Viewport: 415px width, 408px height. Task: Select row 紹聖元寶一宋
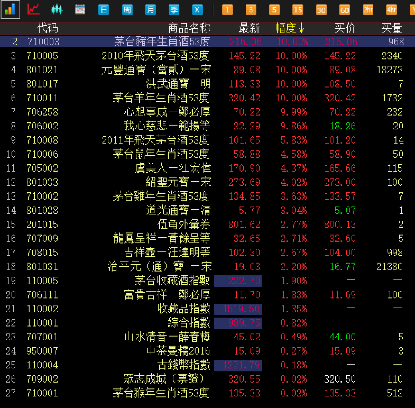(207, 182)
